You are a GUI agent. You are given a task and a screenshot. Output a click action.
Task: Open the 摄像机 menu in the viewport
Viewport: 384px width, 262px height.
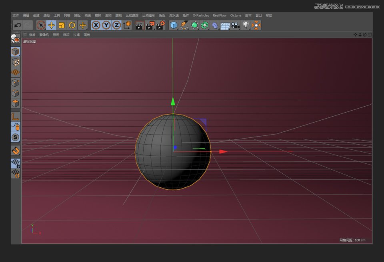pyautogui.click(x=45, y=34)
